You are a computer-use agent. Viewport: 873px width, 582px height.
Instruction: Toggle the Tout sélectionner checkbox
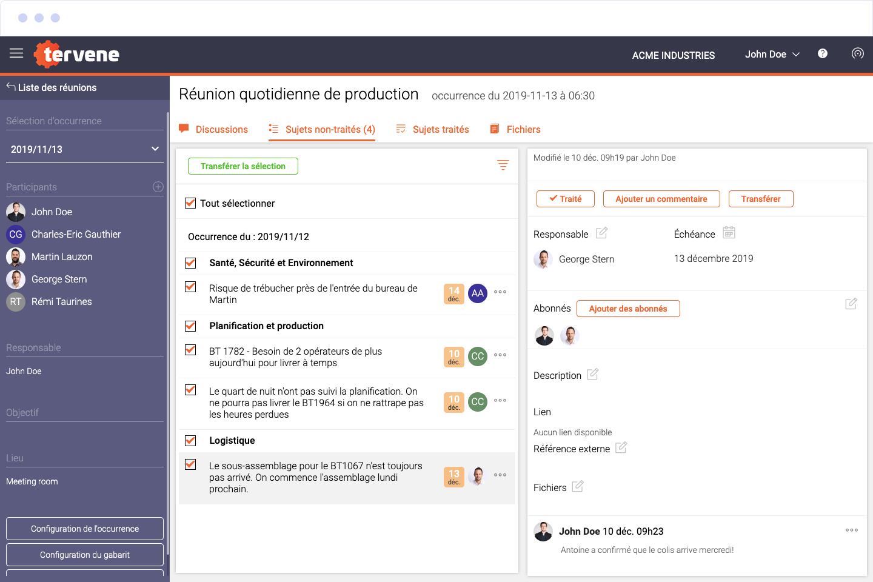[x=190, y=203]
